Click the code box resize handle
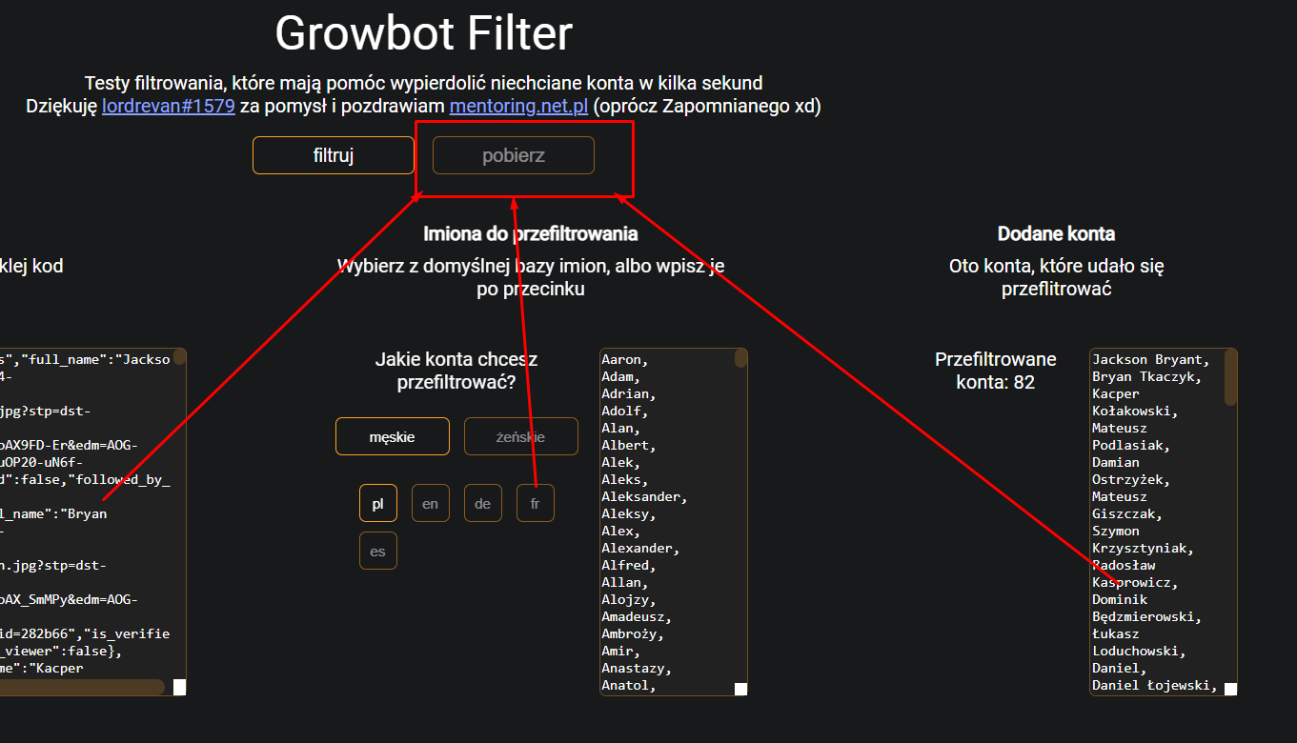The height and width of the screenshot is (743, 1297). click(179, 688)
